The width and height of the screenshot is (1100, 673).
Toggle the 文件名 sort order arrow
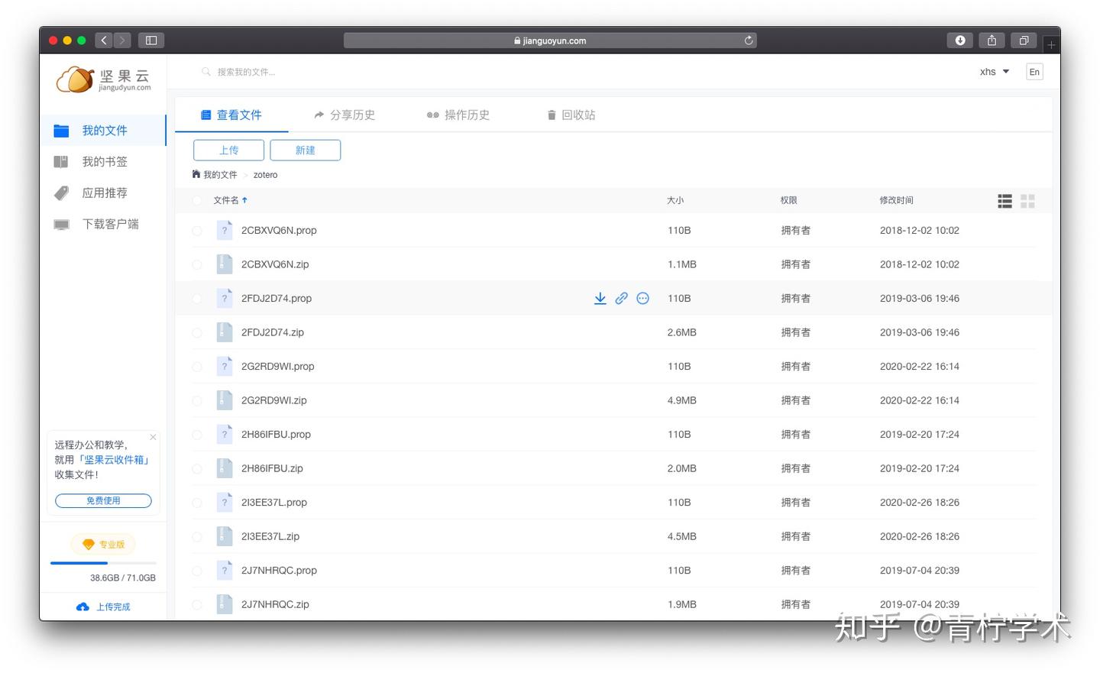pos(246,199)
